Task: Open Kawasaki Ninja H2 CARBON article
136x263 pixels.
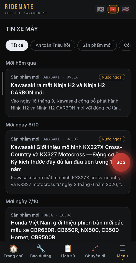Action: 68,93
